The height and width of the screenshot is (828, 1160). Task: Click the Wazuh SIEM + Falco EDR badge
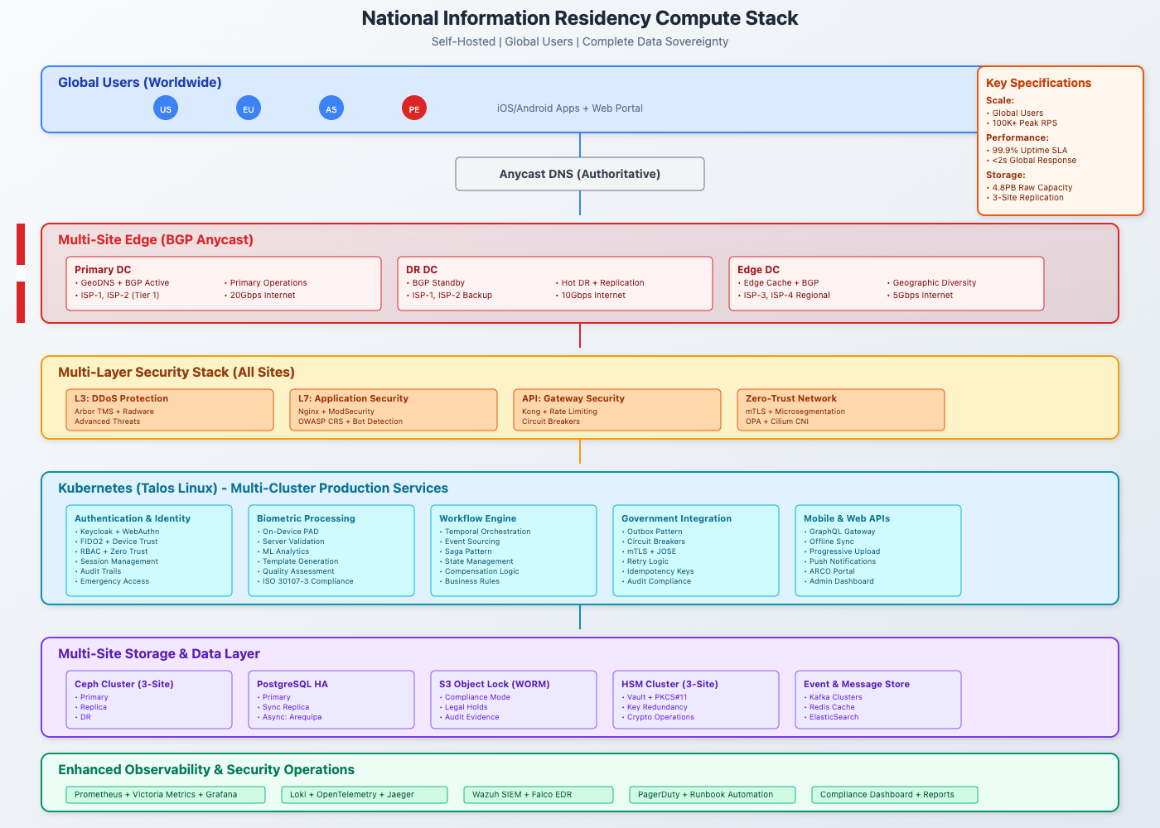pyautogui.click(x=539, y=794)
